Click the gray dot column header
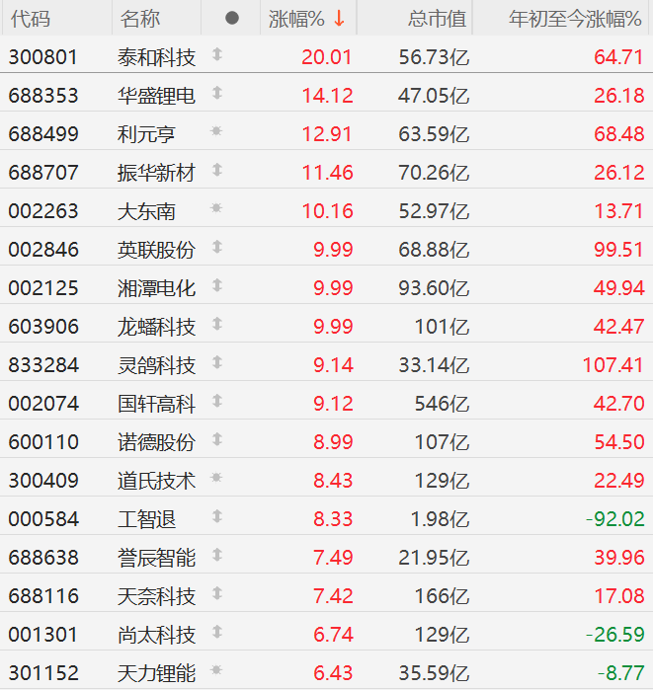The image size is (653, 690). 232,18
